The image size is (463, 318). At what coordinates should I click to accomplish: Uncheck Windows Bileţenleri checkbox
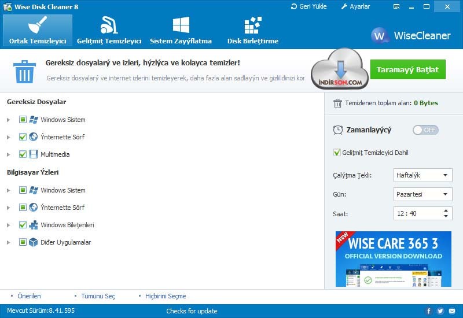coord(23,225)
